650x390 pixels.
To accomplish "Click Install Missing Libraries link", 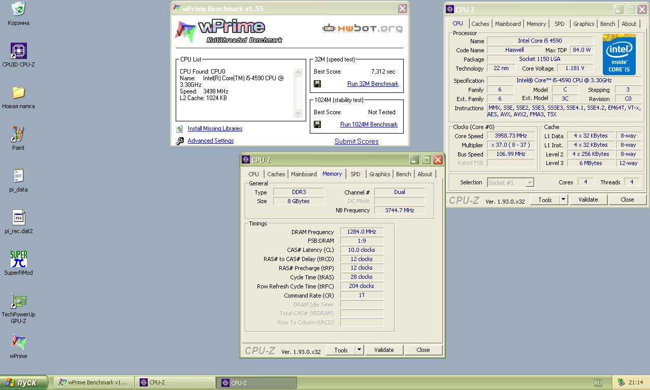I will [x=215, y=129].
